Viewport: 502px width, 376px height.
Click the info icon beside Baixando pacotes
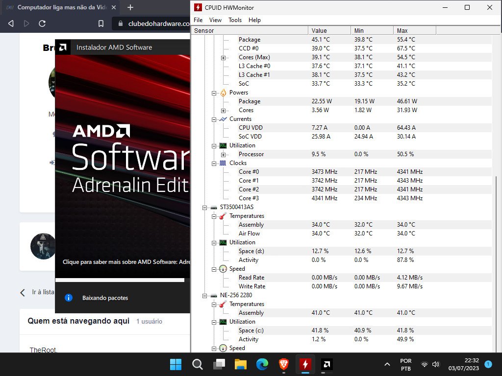(69, 298)
